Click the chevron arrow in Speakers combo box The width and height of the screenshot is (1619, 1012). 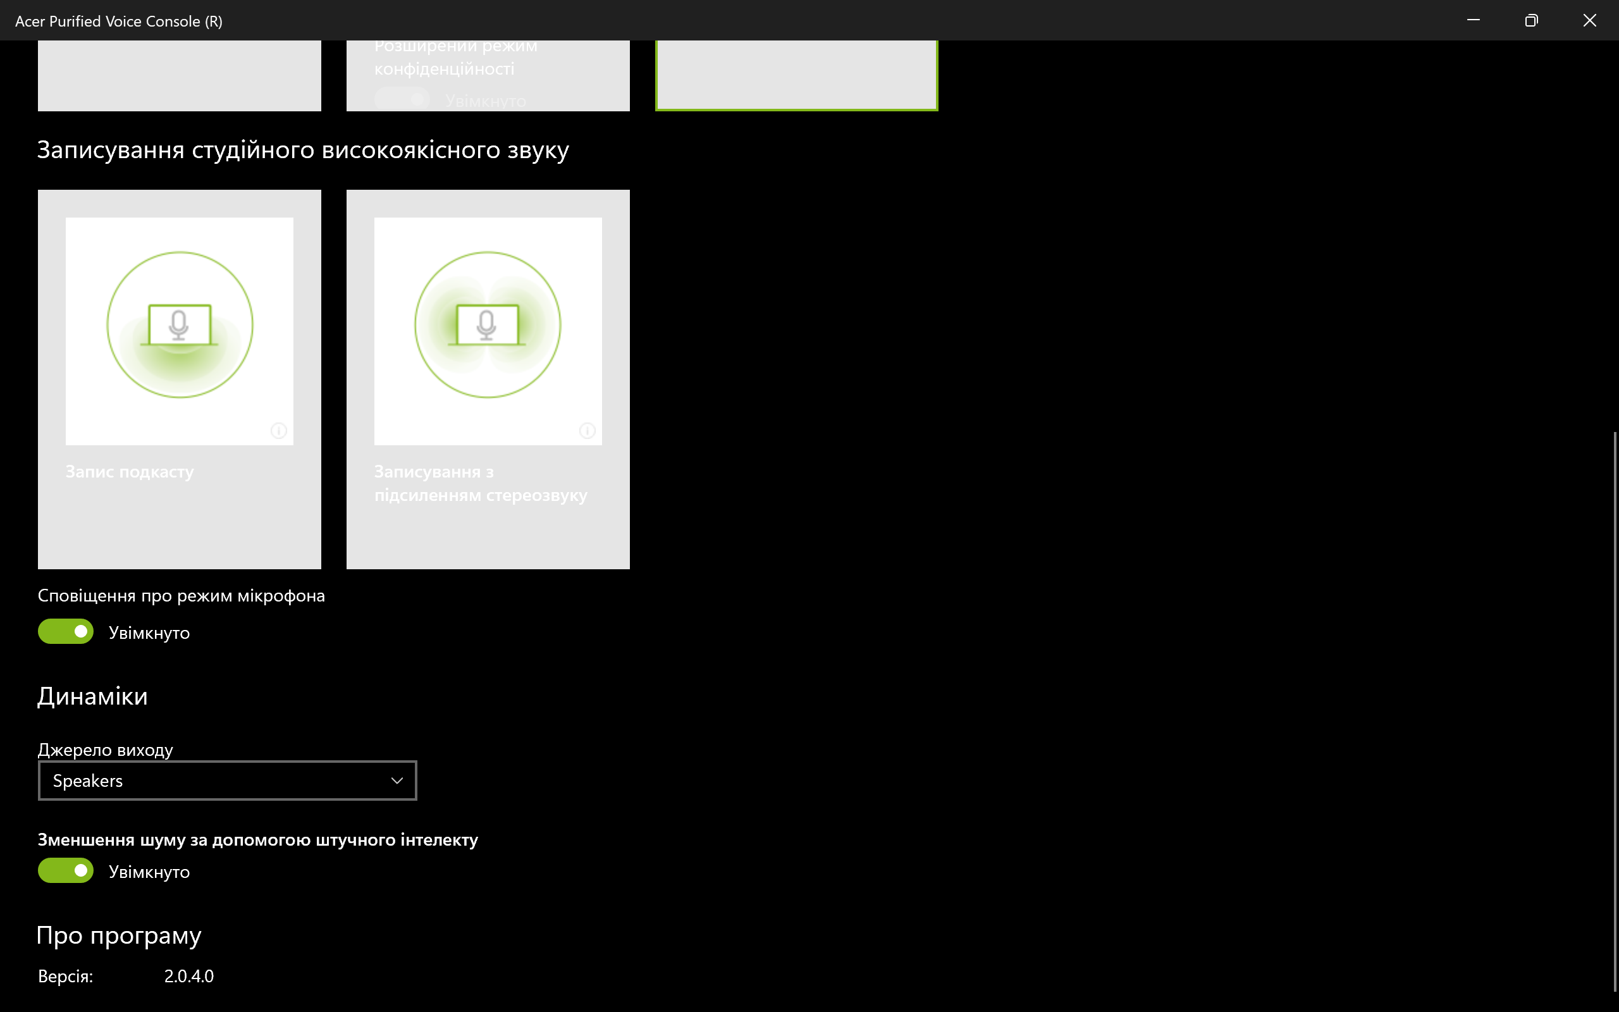397,781
